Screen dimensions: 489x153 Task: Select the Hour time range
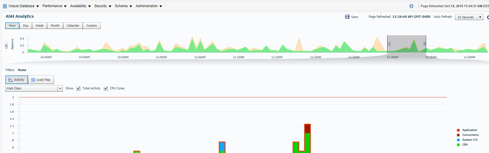tap(12, 25)
